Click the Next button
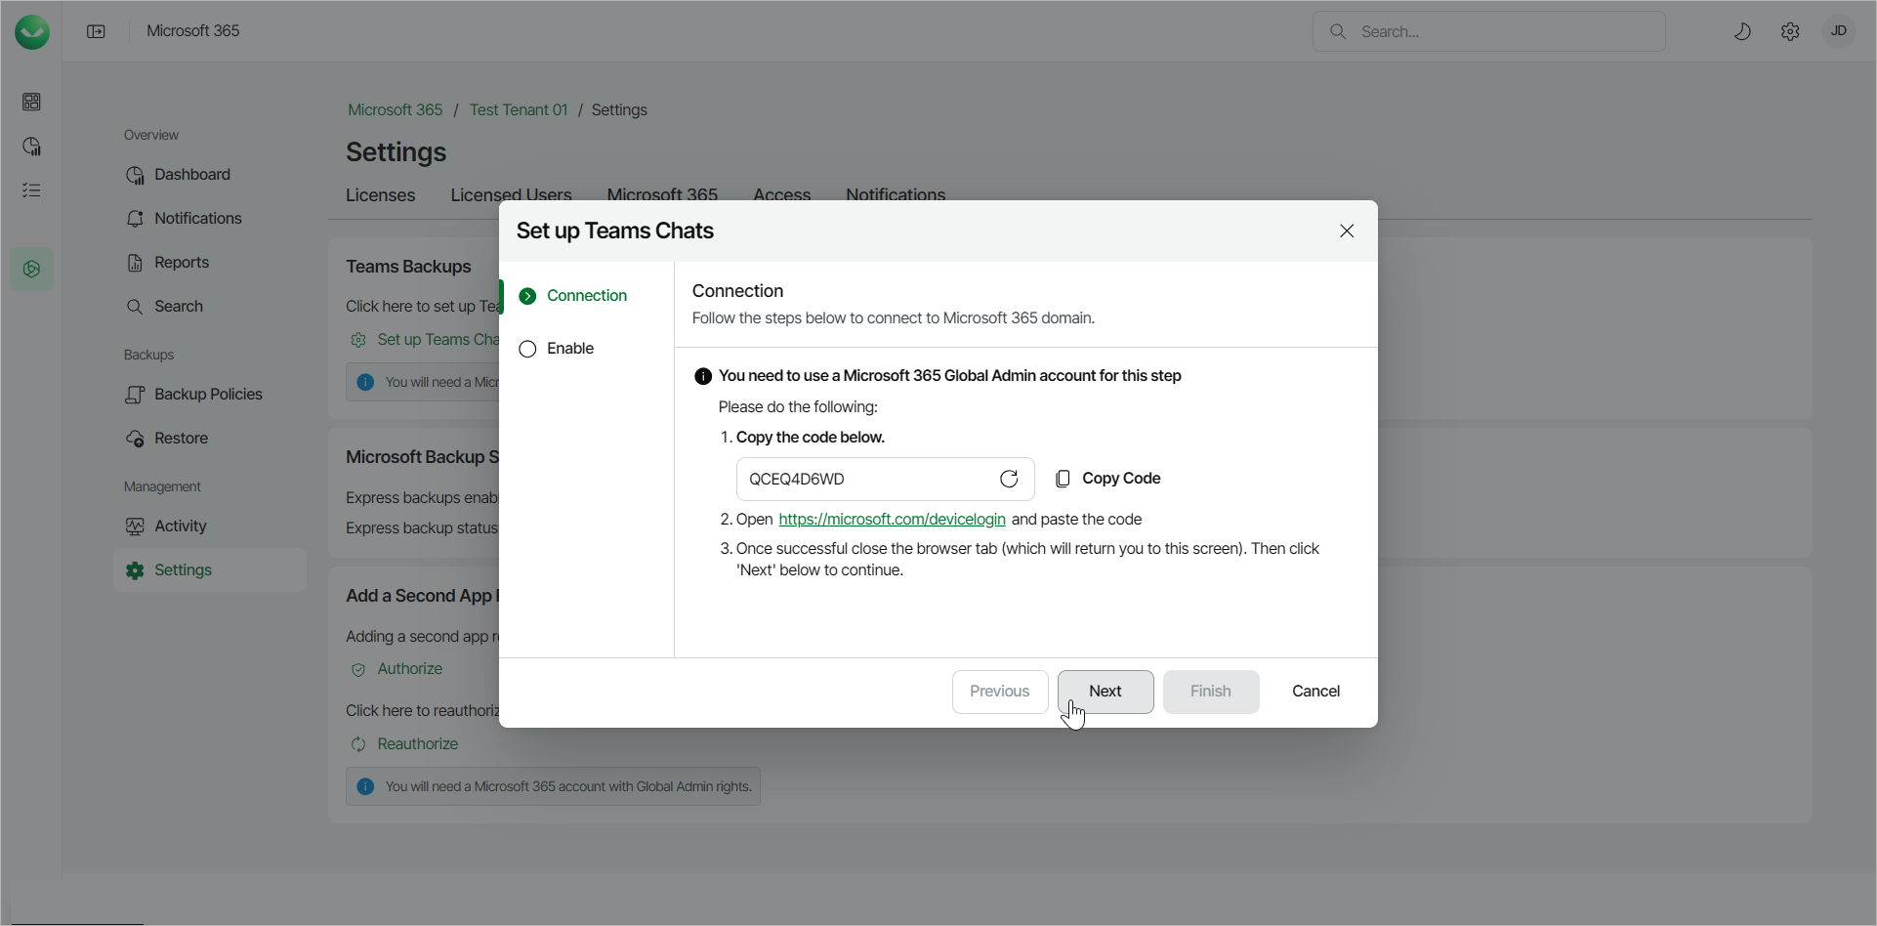Viewport: 1877px width, 926px height. point(1105,691)
